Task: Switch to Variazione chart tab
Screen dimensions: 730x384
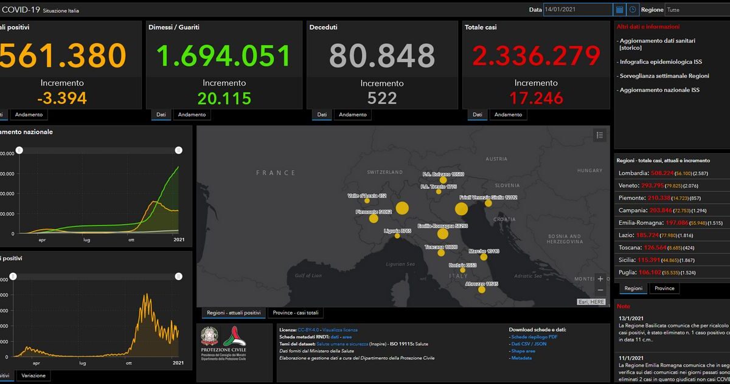Action: tap(33, 375)
